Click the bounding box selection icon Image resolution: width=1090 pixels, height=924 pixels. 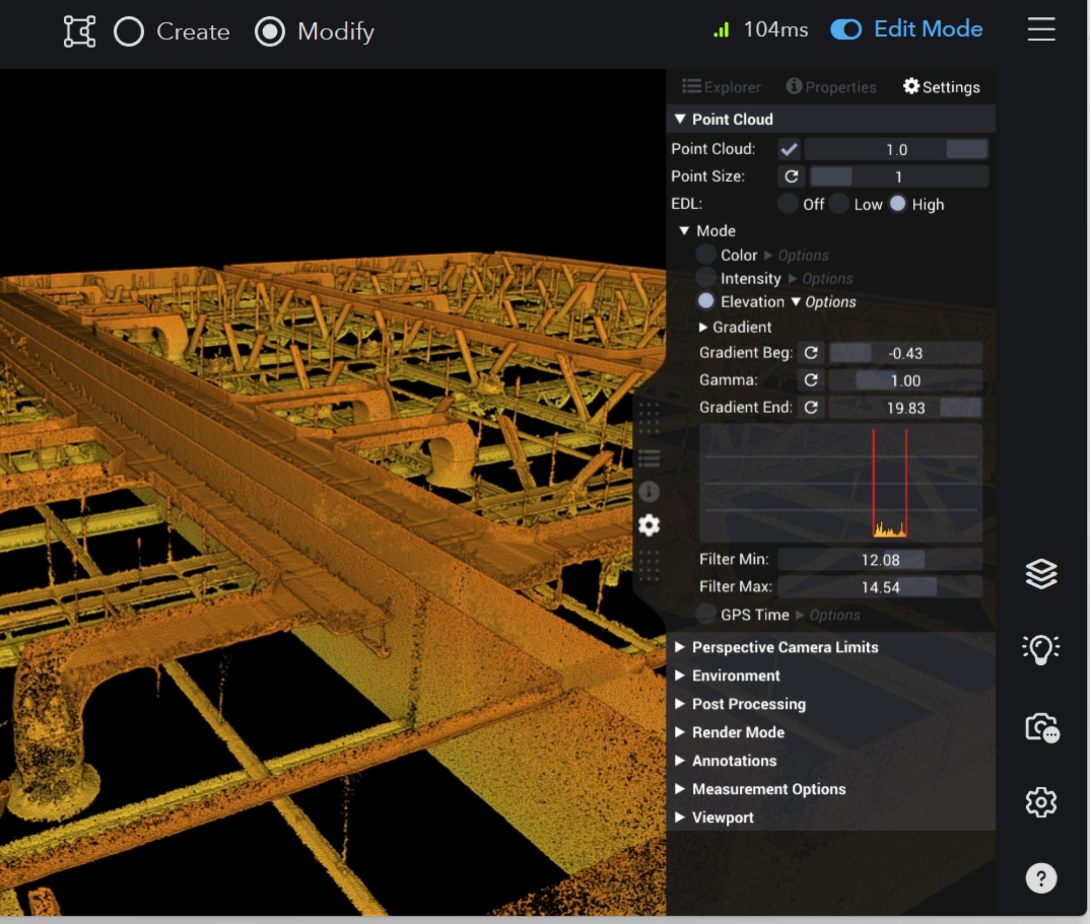coord(80,31)
